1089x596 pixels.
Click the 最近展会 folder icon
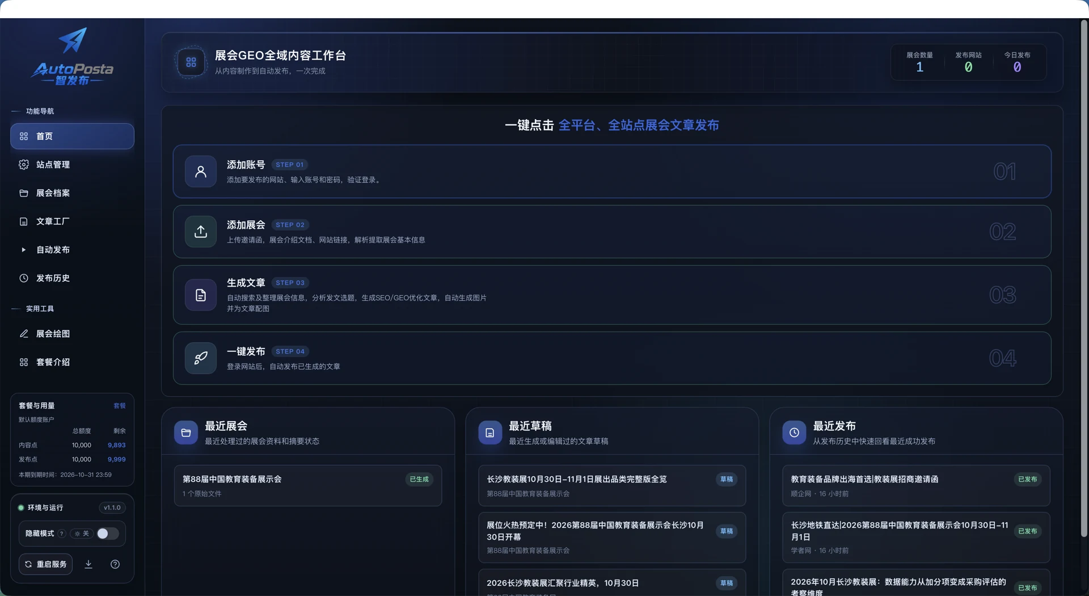186,433
